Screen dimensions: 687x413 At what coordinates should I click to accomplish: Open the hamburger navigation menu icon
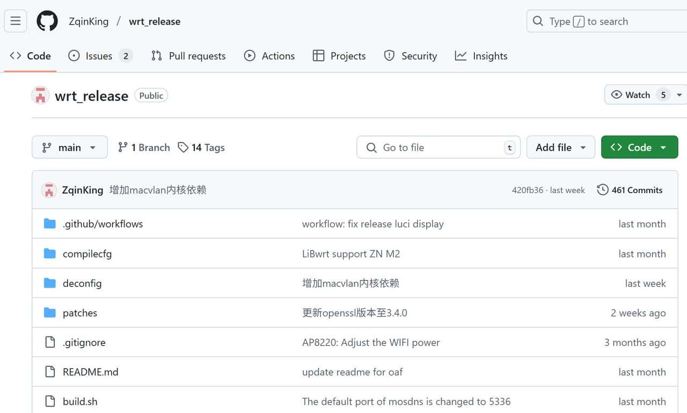[x=15, y=21]
